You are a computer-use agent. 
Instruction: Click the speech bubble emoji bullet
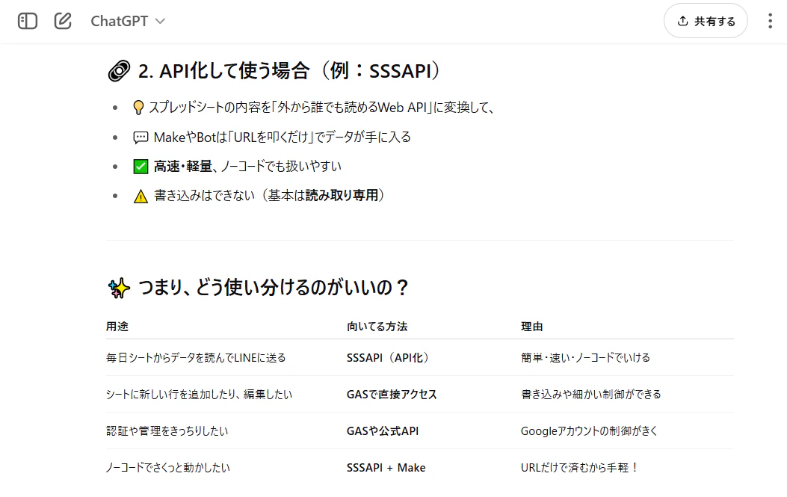pyautogui.click(x=141, y=138)
